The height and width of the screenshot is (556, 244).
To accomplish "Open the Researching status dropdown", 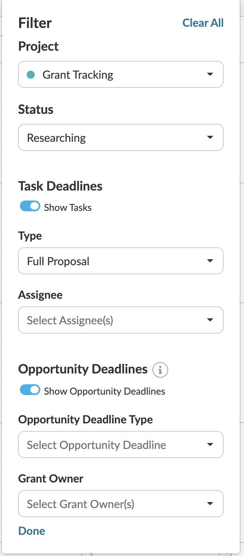I will [x=121, y=137].
